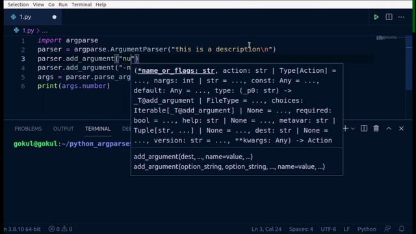
Task: Select the TERMINAL panel tab
Action: coord(97,129)
